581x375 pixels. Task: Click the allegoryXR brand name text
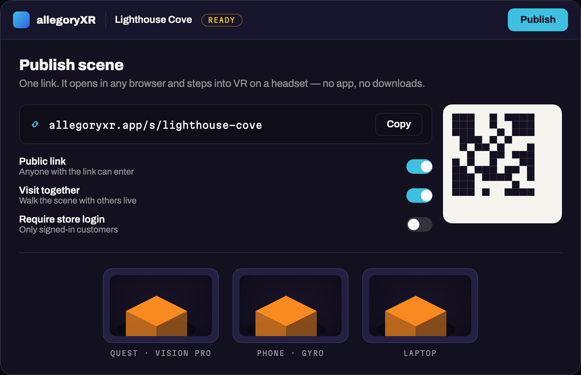tap(66, 20)
